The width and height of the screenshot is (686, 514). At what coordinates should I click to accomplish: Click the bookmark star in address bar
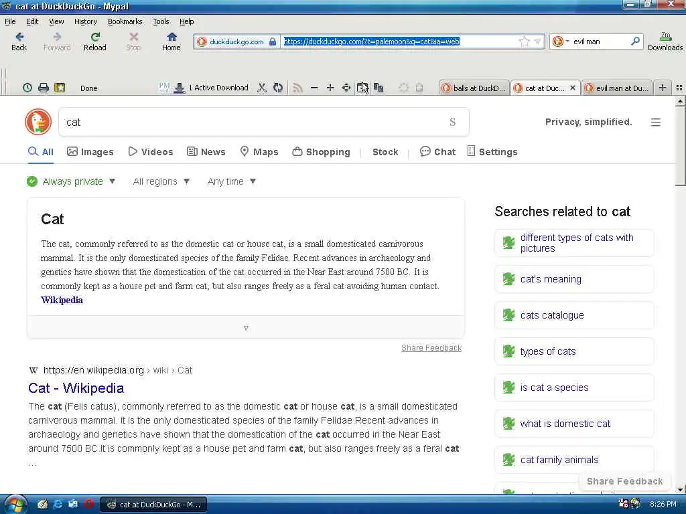524,41
